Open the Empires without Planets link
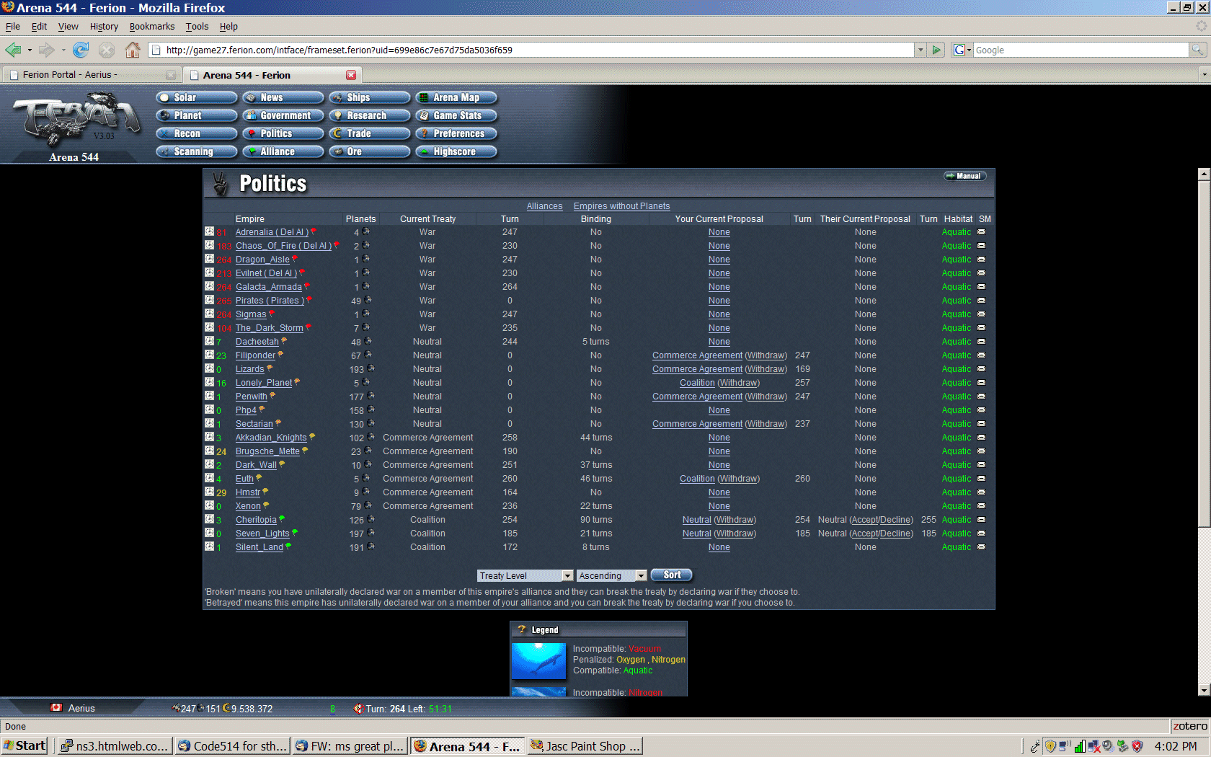Image resolution: width=1211 pixels, height=757 pixels. (621, 206)
